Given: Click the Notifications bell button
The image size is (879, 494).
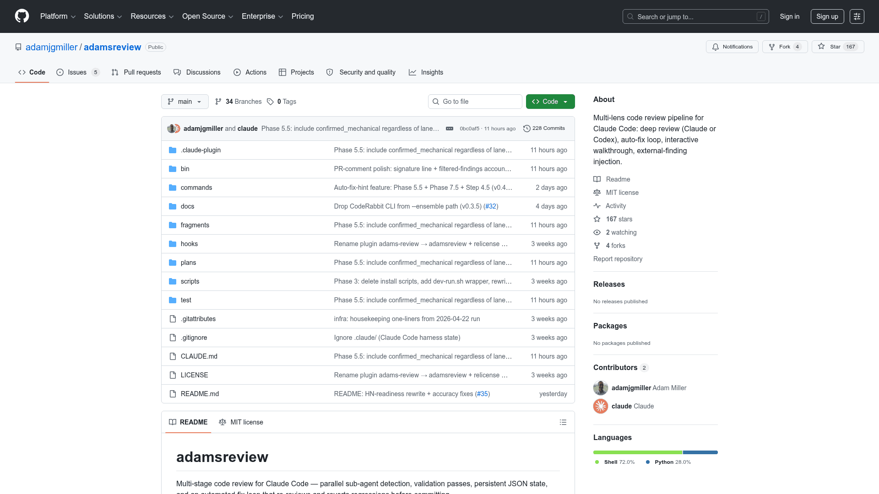Looking at the screenshot, I should [732, 47].
